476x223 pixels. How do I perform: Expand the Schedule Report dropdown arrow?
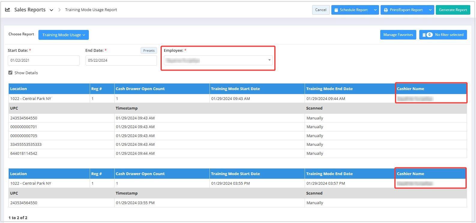pyautogui.click(x=375, y=10)
